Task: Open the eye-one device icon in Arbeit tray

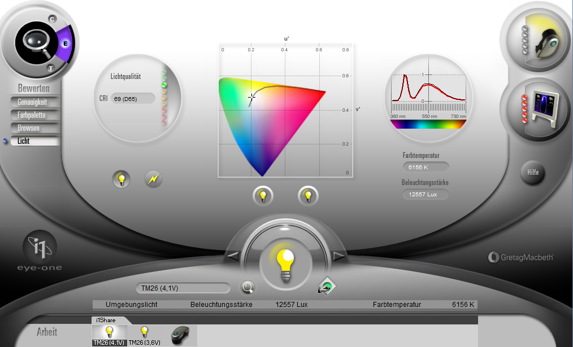Action: 180,335
